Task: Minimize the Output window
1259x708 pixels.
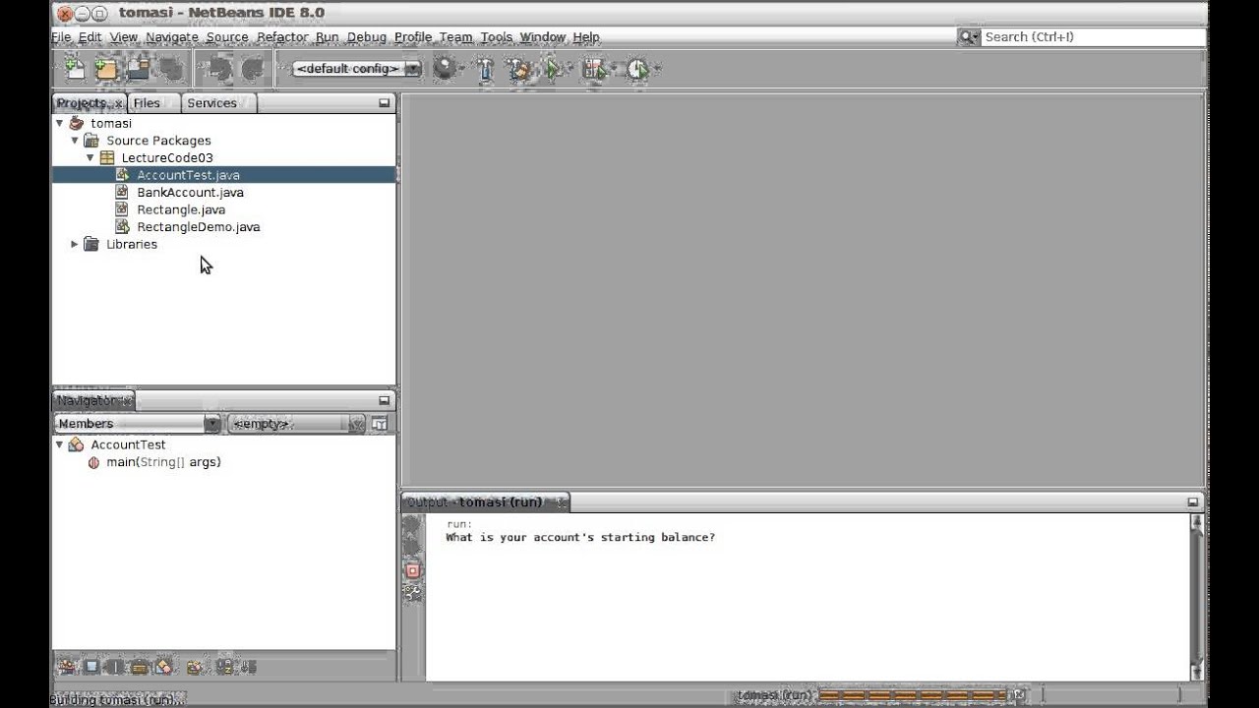Action: pos(1193,501)
